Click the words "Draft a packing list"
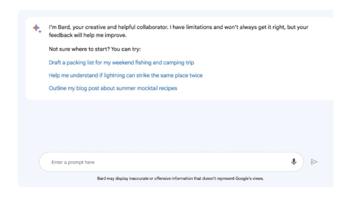Image resolution: width=351 pixels, height=197 pixels. (72, 63)
